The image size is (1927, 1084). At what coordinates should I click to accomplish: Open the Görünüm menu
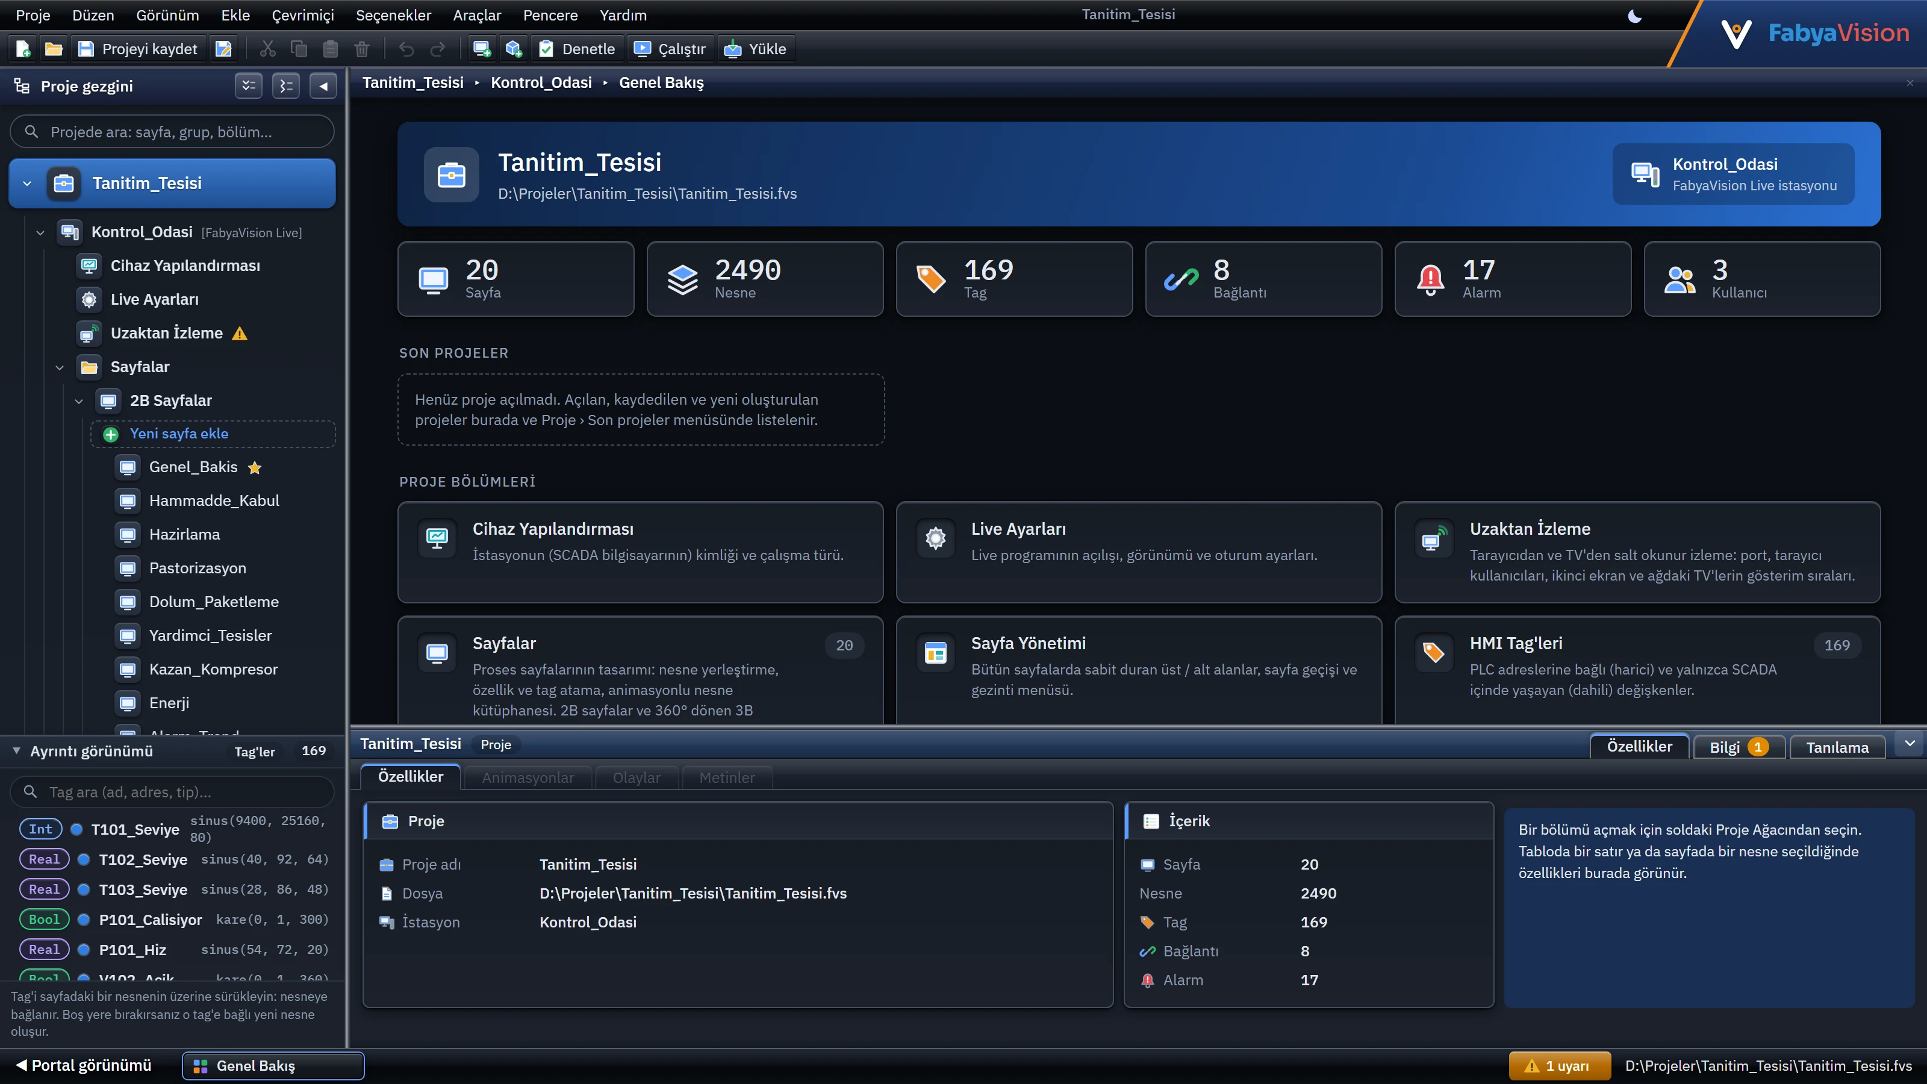[167, 15]
